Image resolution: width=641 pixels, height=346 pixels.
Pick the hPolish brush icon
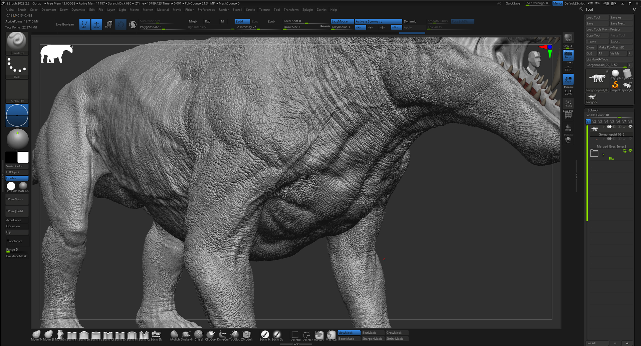pyautogui.click(x=174, y=335)
